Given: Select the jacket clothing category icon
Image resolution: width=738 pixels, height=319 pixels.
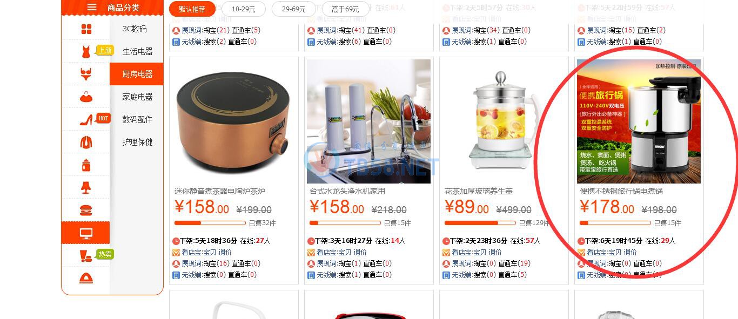Looking at the screenshot, I should tap(86, 142).
